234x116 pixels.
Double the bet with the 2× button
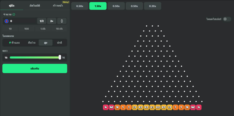pos(52,21)
